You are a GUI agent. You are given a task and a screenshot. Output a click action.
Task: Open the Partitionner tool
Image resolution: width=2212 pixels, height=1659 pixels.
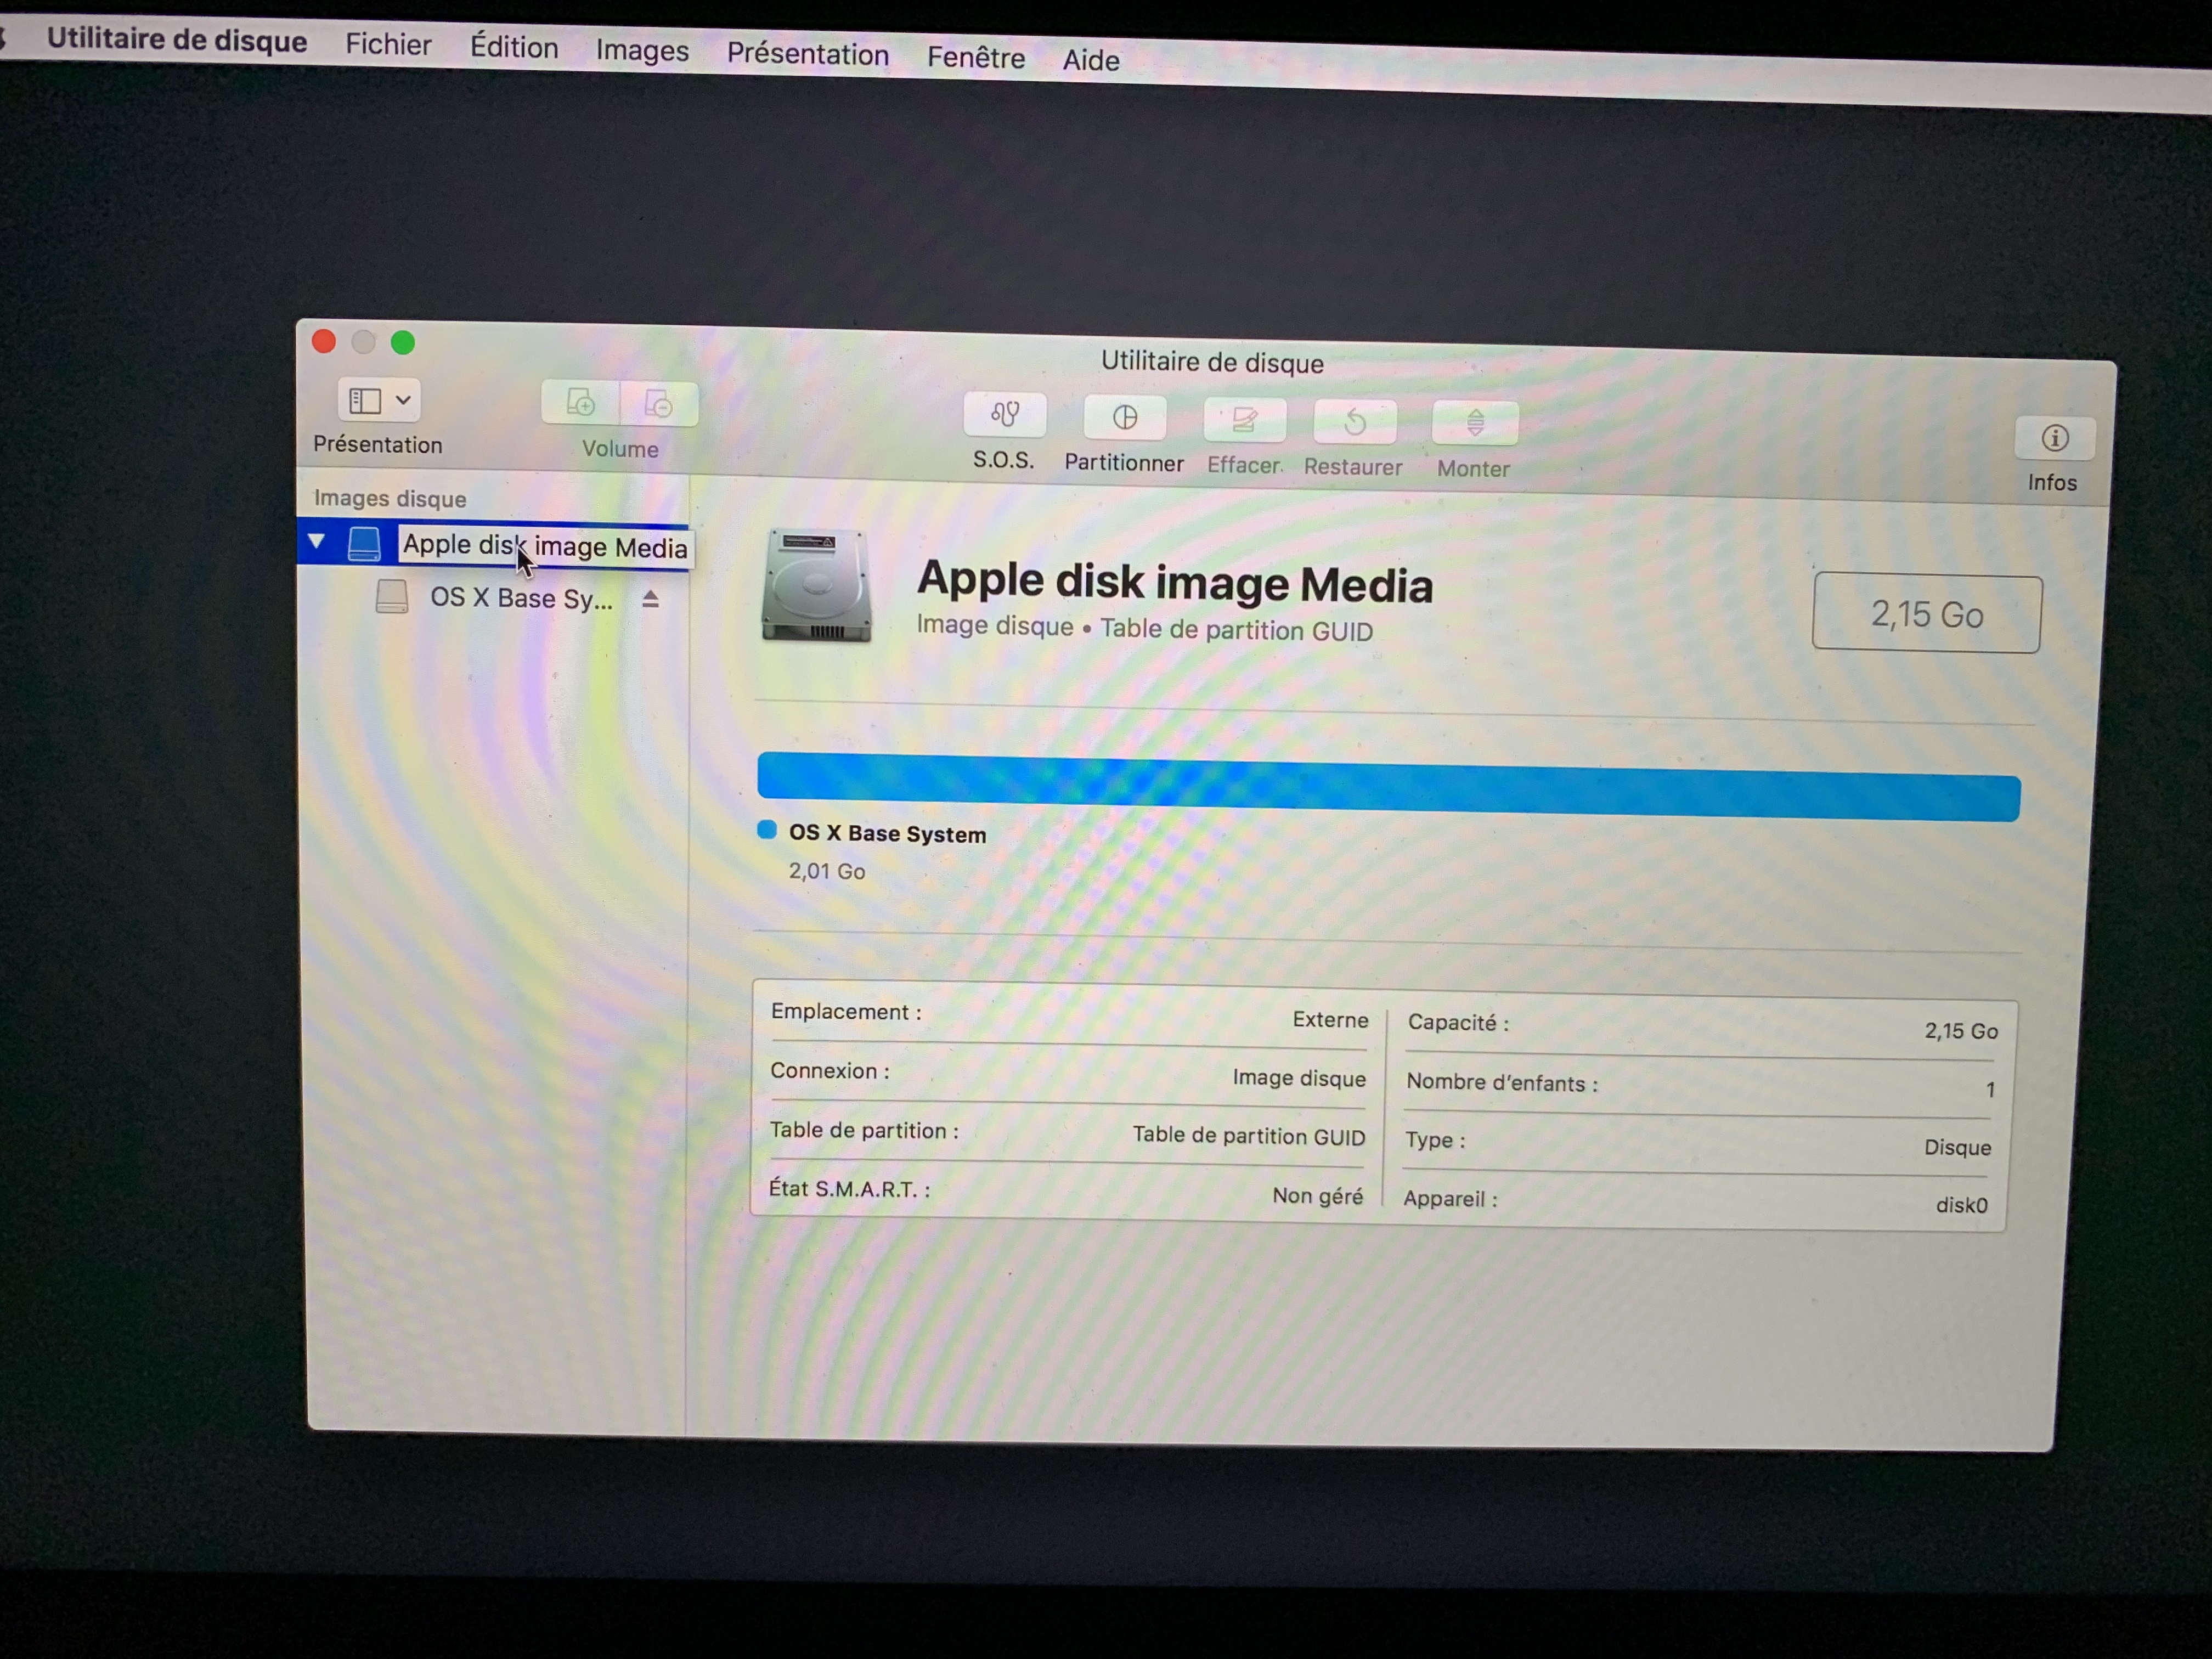(x=1125, y=417)
